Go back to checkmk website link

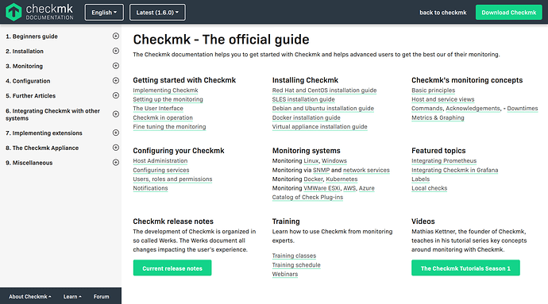tap(443, 13)
